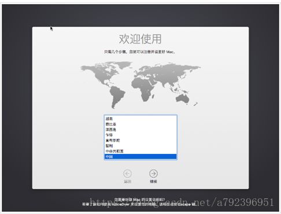
Task: Click the 返回 (Back) left-arrow button
Action: coord(127,174)
